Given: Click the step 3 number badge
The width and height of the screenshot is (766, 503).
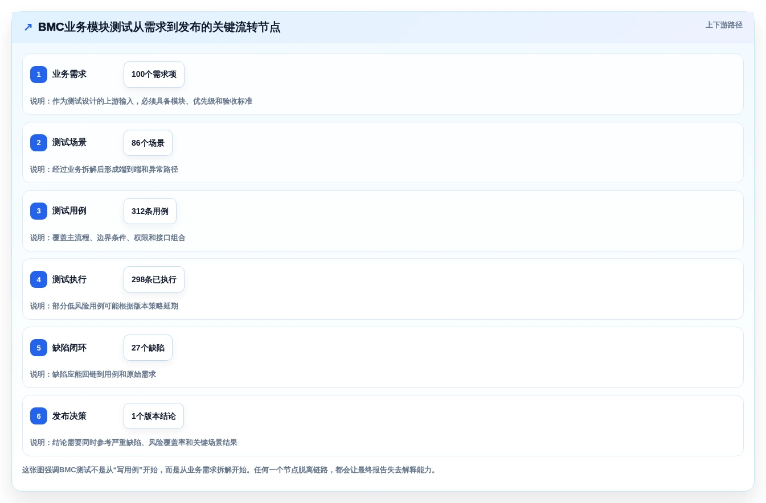Looking at the screenshot, I should 39,211.
